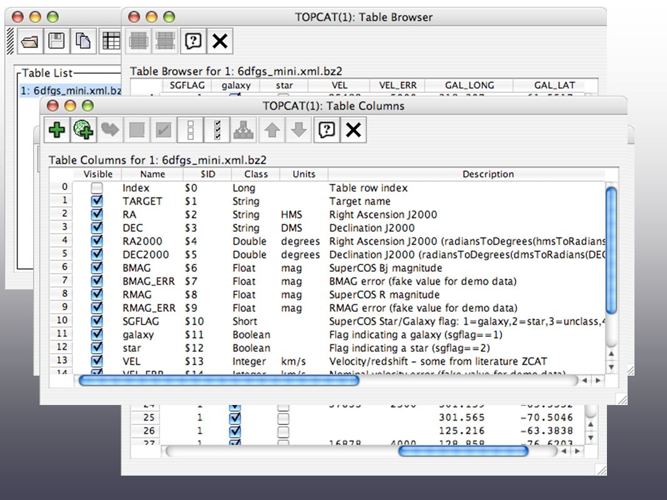Click the table view grid icon in the main window
Screen dimensions: 667x500
111,41
